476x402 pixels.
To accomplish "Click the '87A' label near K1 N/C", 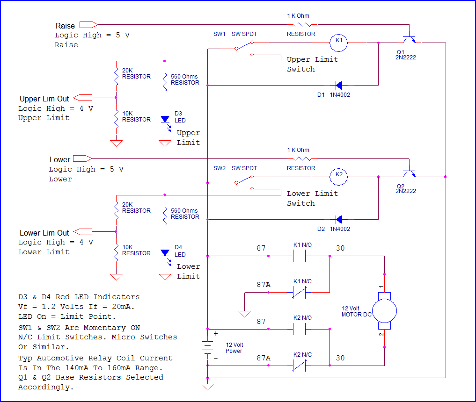I will click(264, 285).
